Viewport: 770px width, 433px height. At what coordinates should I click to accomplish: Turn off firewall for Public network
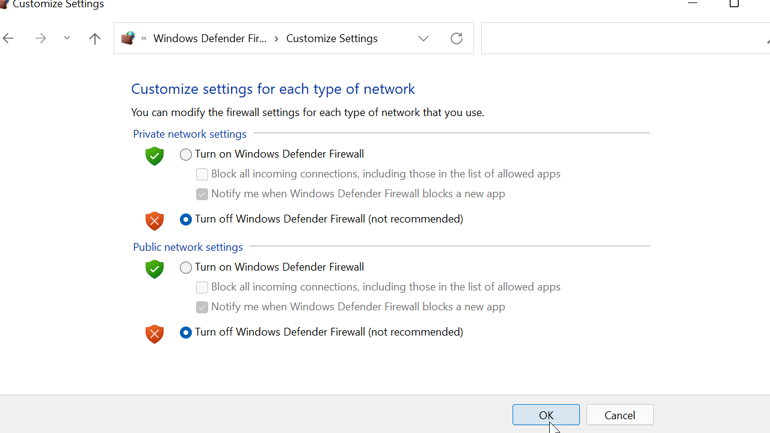186,333
